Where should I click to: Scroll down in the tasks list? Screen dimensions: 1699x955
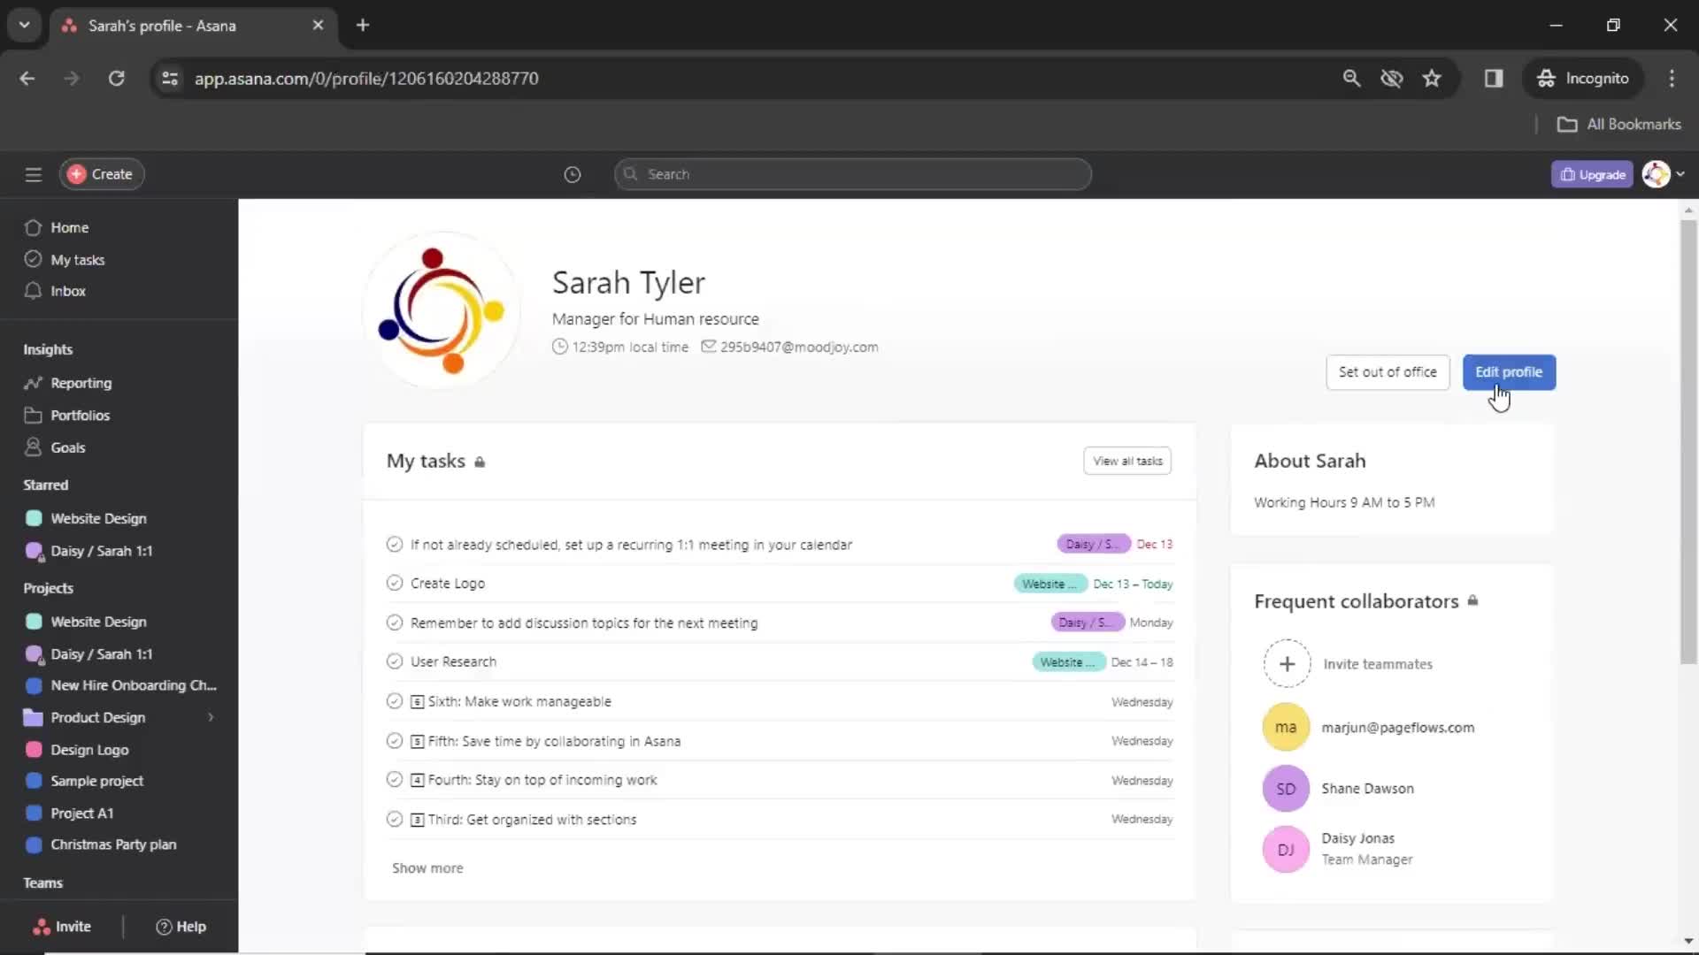point(427,867)
